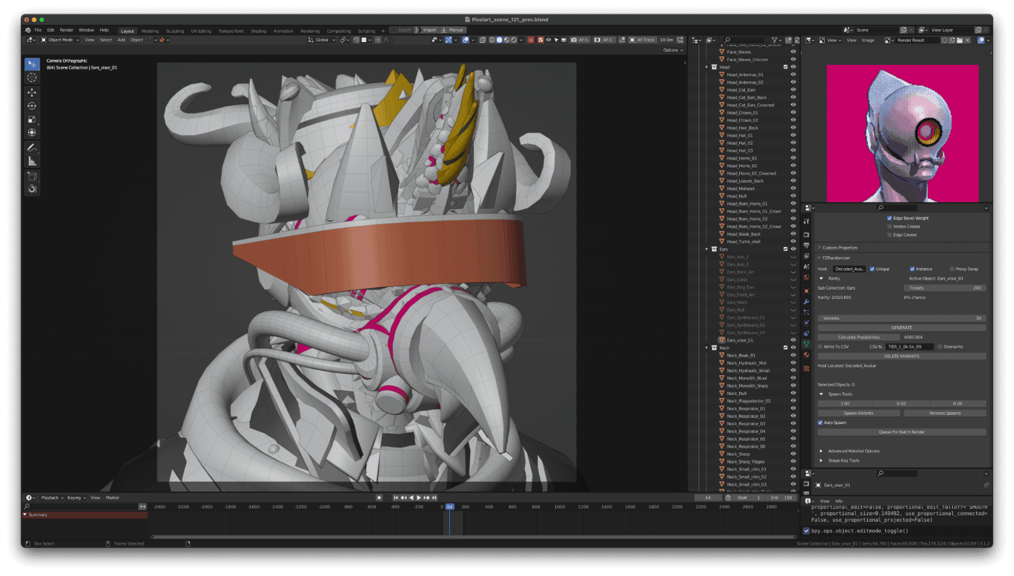
Task: Open the Object properties tab
Action: click(x=807, y=291)
